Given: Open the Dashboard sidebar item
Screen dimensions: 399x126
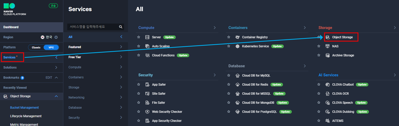Looking at the screenshot, I should click(31, 27).
